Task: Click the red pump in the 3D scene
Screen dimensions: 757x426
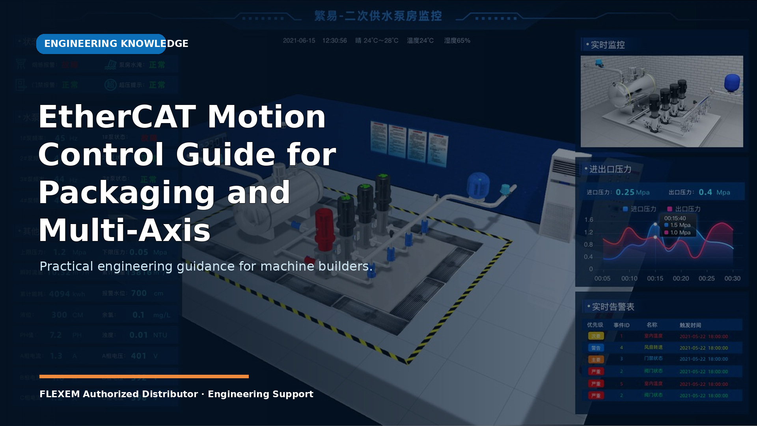Action: pos(325,230)
